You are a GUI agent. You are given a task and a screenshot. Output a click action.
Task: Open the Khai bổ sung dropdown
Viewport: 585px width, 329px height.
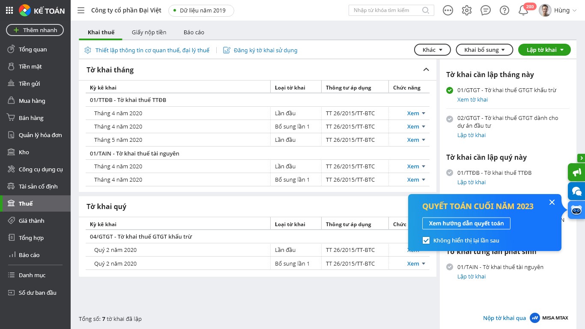tap(484, 50)
